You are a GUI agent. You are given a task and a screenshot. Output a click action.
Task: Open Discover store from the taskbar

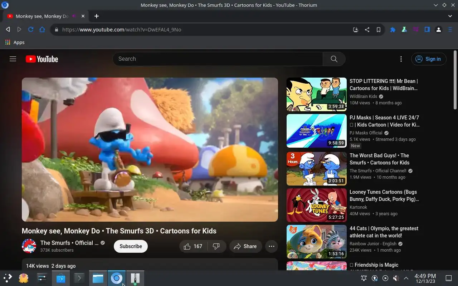(61, 278)
